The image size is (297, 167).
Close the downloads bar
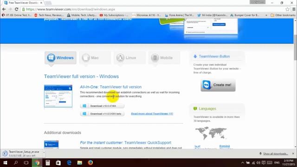pos(293,154)
